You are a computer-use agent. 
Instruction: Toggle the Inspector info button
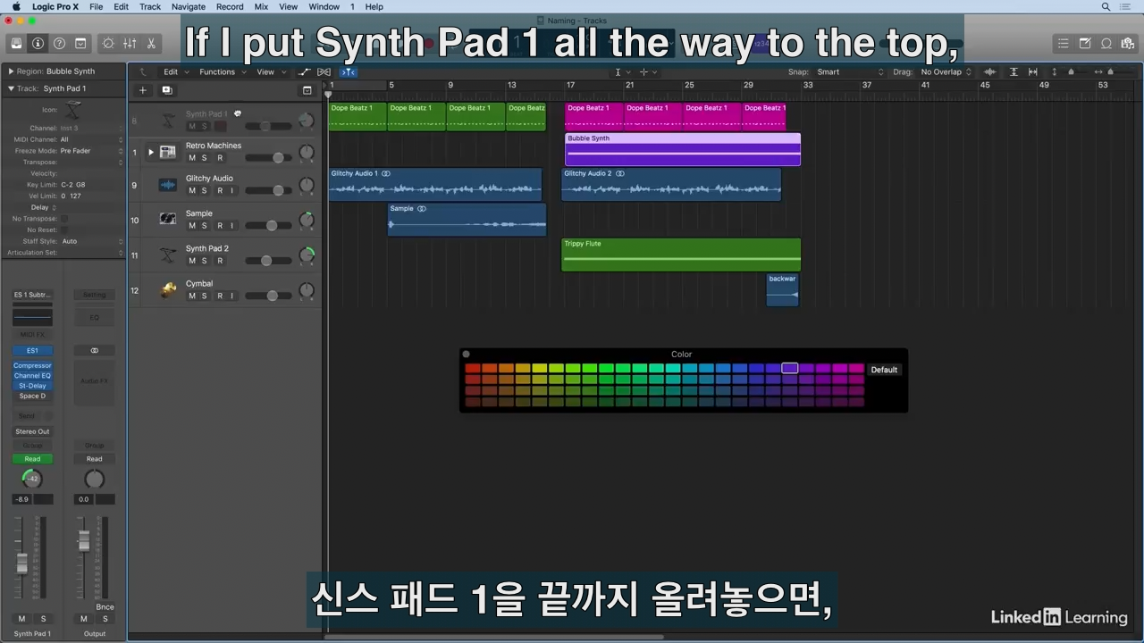coord(38,43)
